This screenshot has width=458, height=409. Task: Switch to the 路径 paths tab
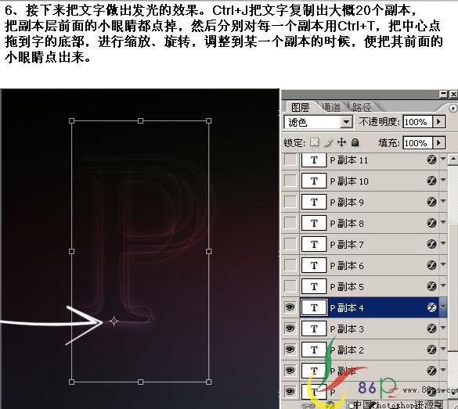[x=362, y=107]
